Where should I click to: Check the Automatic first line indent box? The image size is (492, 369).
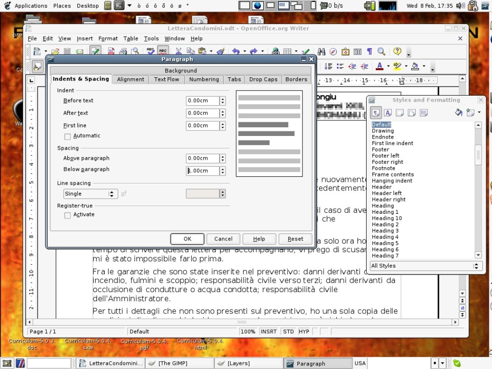click(67, 136)
